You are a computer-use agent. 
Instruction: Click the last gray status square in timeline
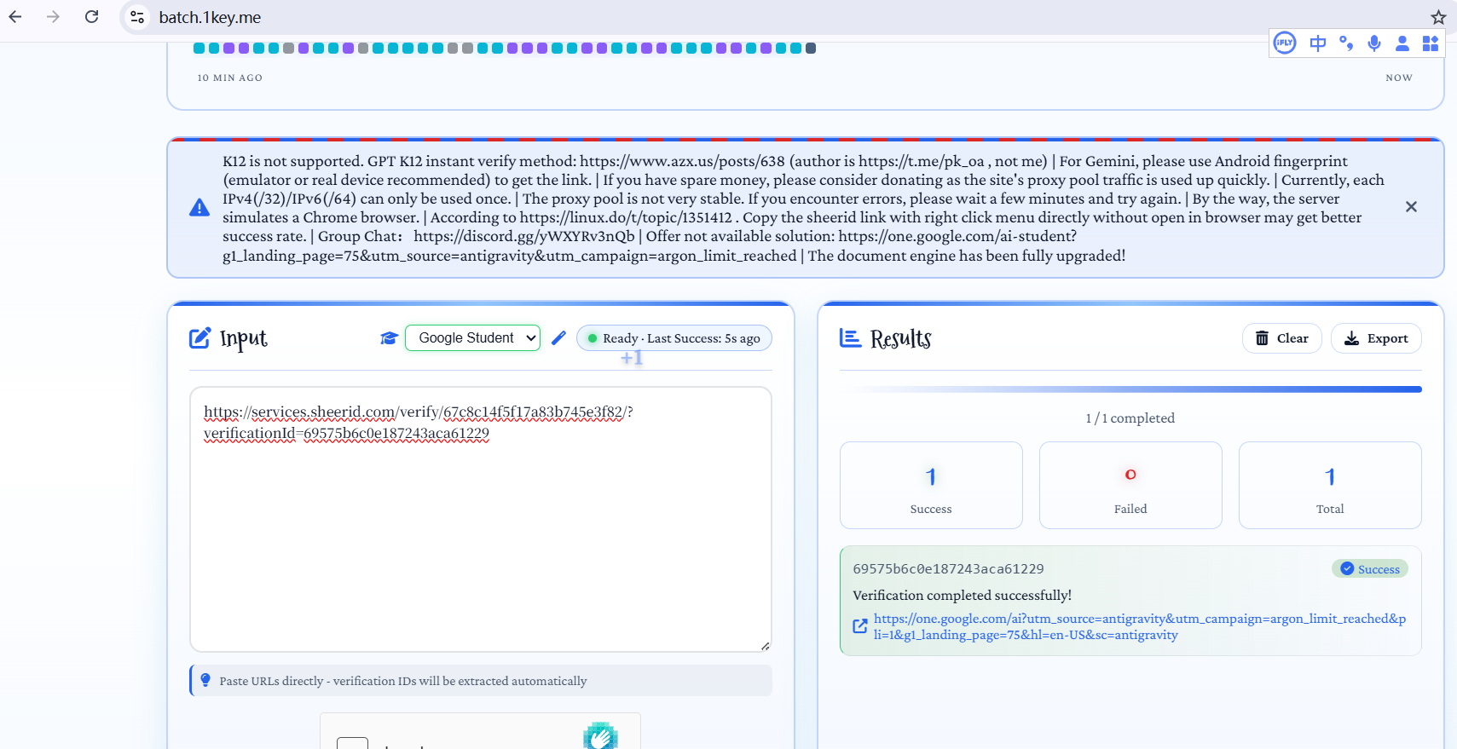(x=811, y=49)
